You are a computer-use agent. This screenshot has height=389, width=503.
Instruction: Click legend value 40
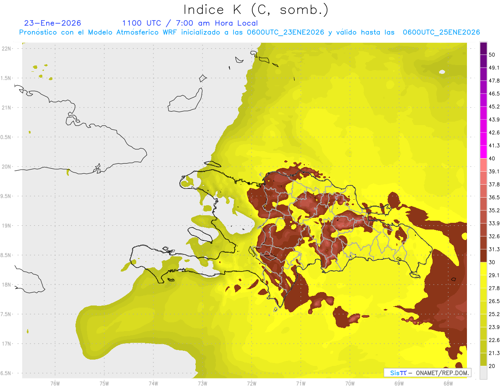493,158
